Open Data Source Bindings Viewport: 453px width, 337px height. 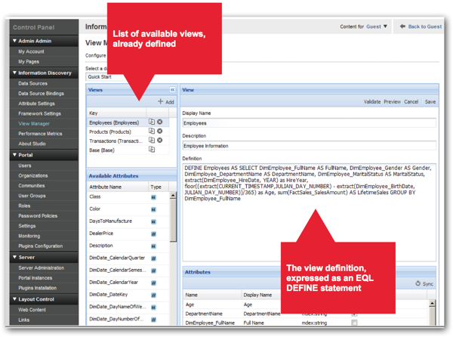coord(41,94)
